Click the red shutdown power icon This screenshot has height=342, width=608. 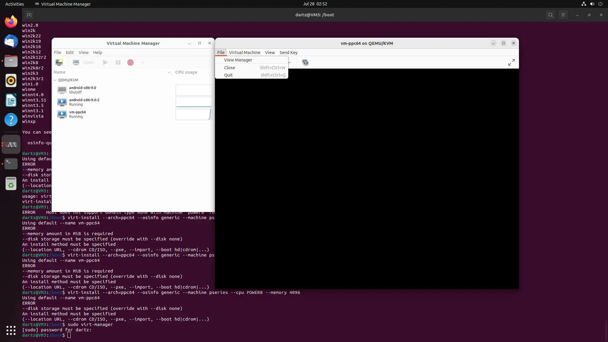point(130,62)
